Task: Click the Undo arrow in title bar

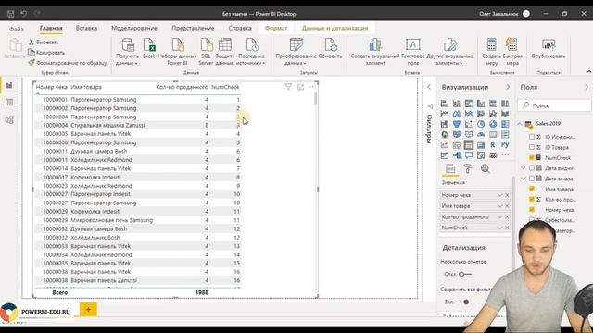Action: pos(24,14)
